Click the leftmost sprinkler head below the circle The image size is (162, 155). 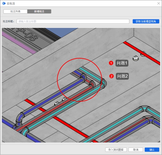56,103
